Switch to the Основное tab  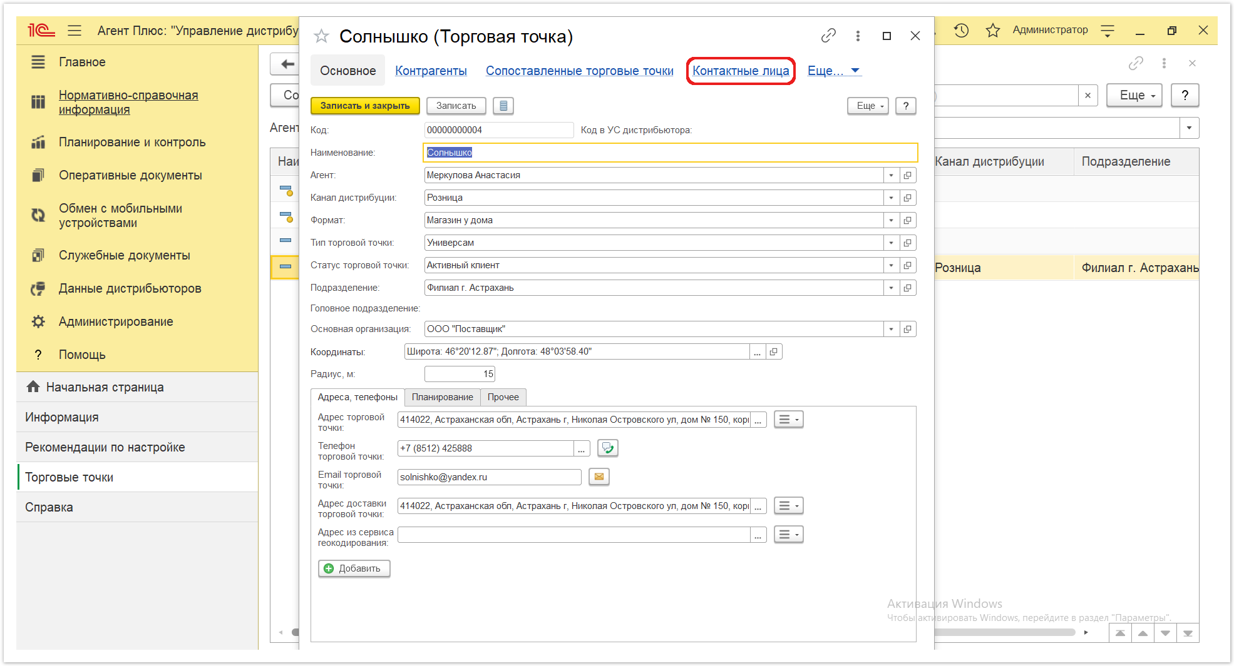pyautogui.click(x=348, y=71)
